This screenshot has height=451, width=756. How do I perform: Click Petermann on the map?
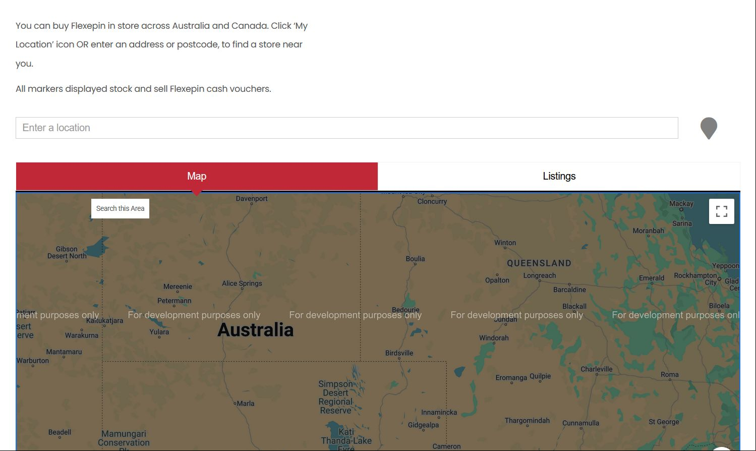(x=175, y=301)
